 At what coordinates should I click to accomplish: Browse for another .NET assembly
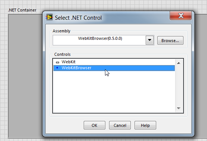[x=170, y=41]
